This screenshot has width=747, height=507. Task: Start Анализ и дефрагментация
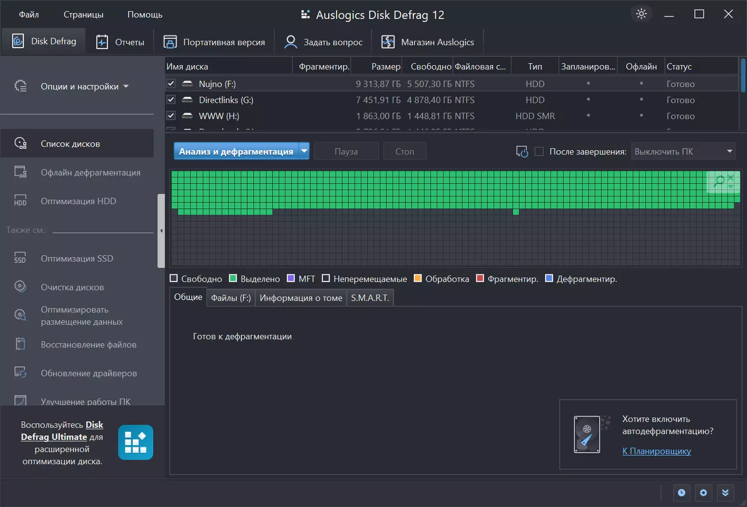[x=236, y=151]
